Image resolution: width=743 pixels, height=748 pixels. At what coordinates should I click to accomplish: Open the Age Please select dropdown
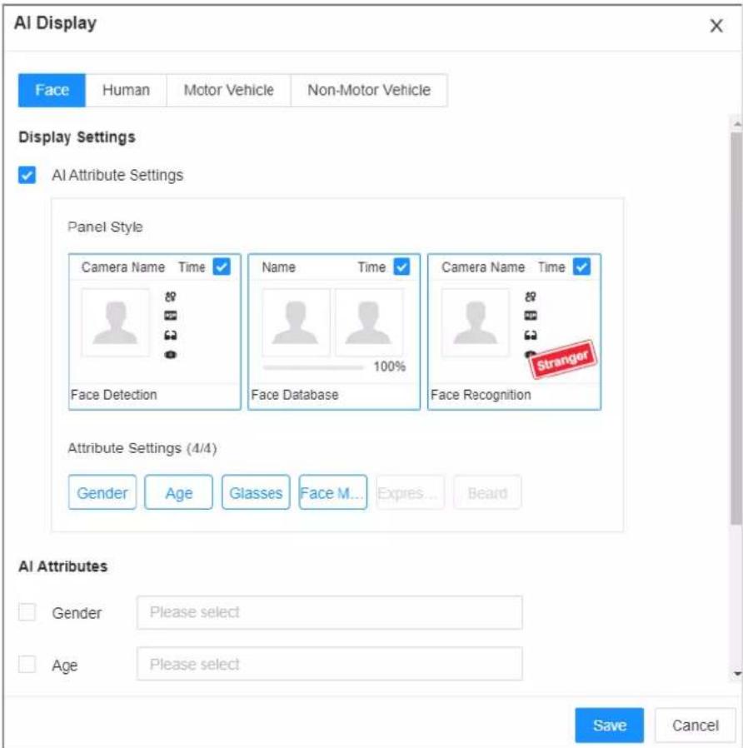coord(330,664)
